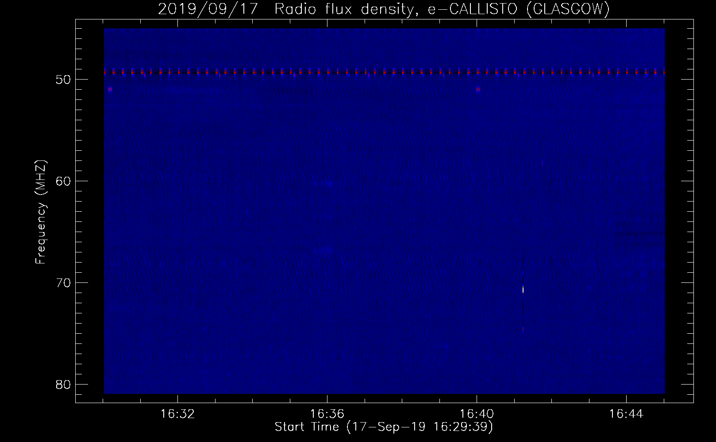The image size is (716, 442).
Task: Click the plot title "Radio flux density, e-CALLISTO (GLASGOW)"
Action: coord(442,9)
